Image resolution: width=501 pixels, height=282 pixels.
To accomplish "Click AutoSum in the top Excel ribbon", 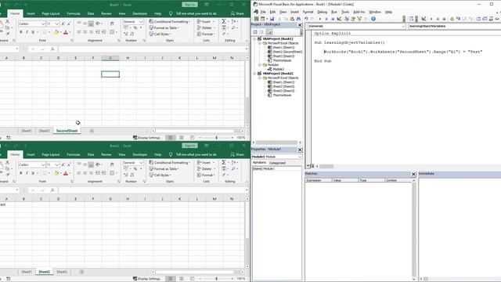I will coord(224,21).
